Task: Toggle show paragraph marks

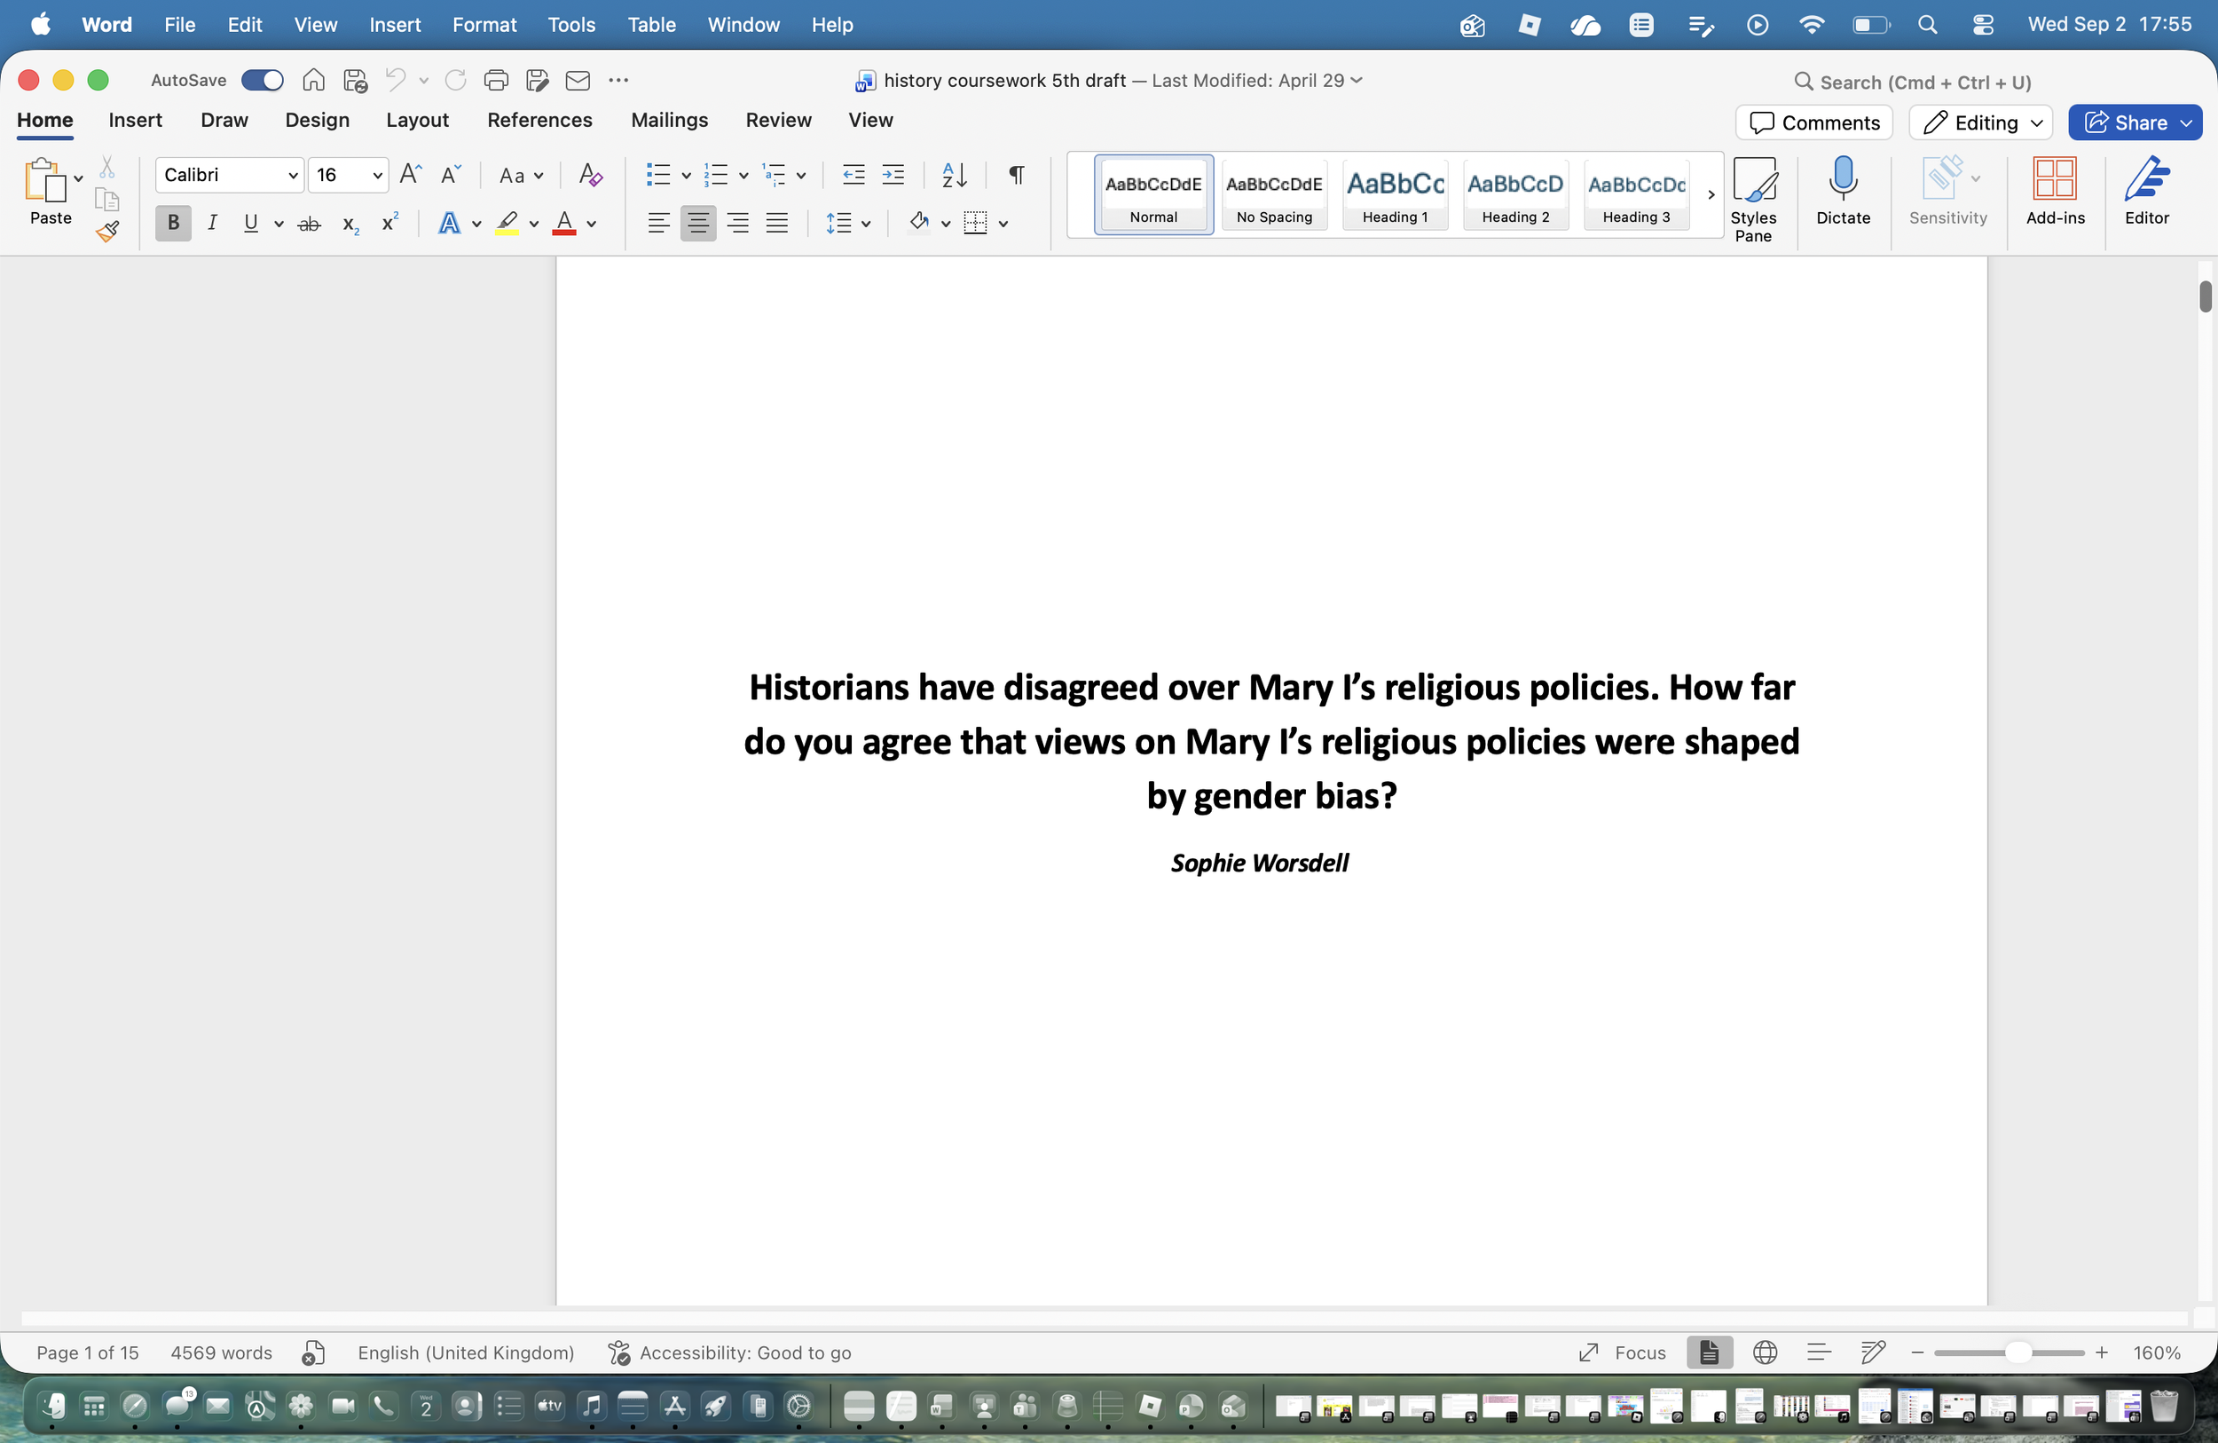Action: pos(1017,174)
